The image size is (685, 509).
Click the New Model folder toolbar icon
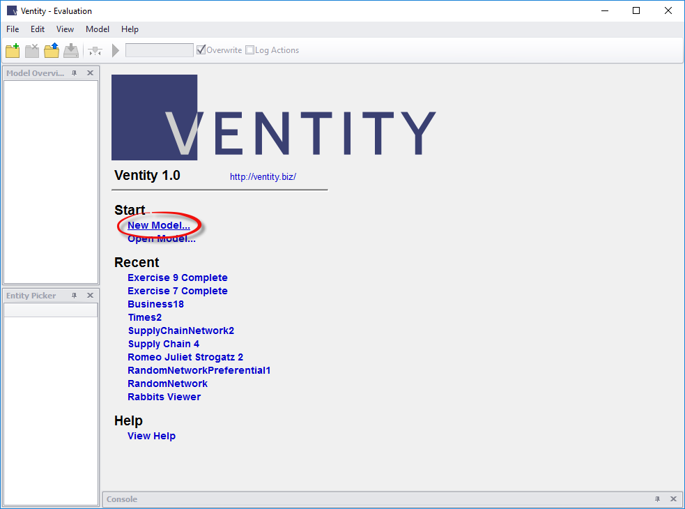[13, 50]
